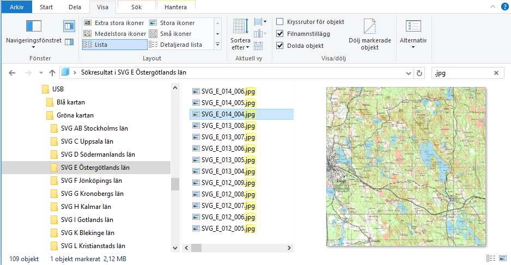Open the group-by dropdown icon
Viewport: 511px width, 265px height.
pyautogui.click(x=260, y=22)
